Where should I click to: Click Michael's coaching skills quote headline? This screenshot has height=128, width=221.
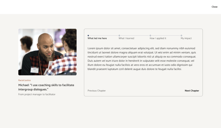pyautogui.click(x=46, y=87)
